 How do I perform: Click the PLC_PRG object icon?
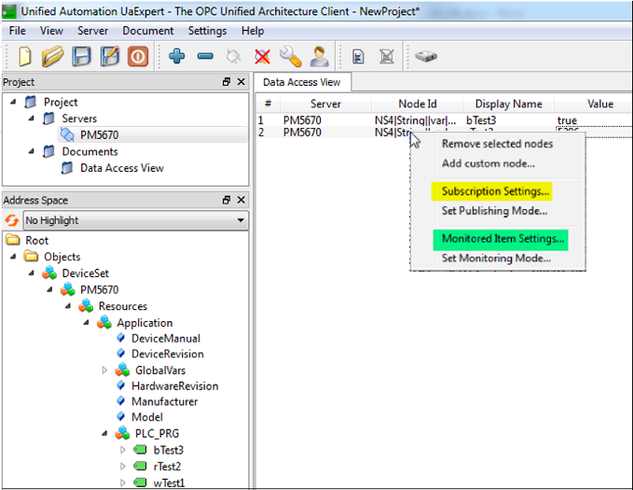click(122, 433)
